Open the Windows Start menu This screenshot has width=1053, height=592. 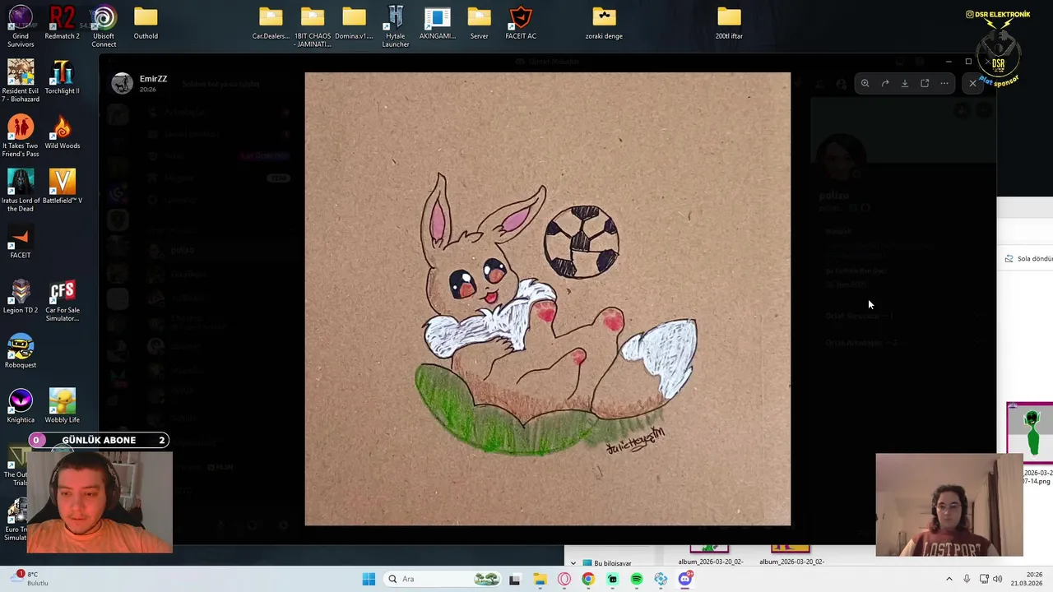point(369,579)
